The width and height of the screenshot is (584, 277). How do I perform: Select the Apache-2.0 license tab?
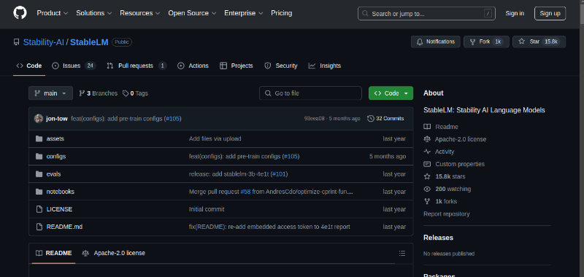click(x=114, y=253)
